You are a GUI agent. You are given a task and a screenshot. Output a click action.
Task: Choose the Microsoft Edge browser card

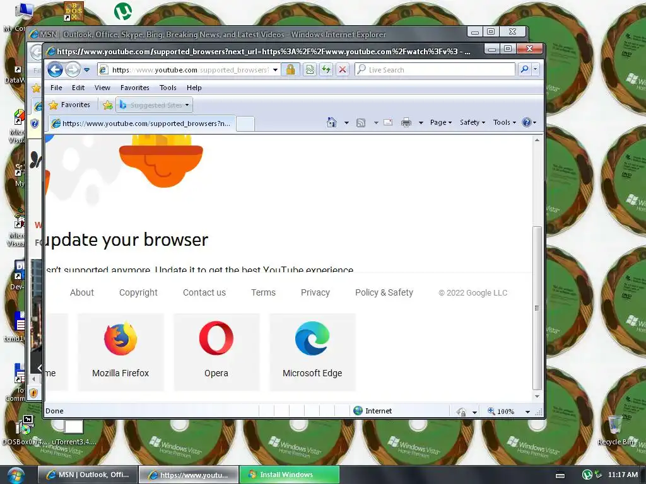pos(312,352)
